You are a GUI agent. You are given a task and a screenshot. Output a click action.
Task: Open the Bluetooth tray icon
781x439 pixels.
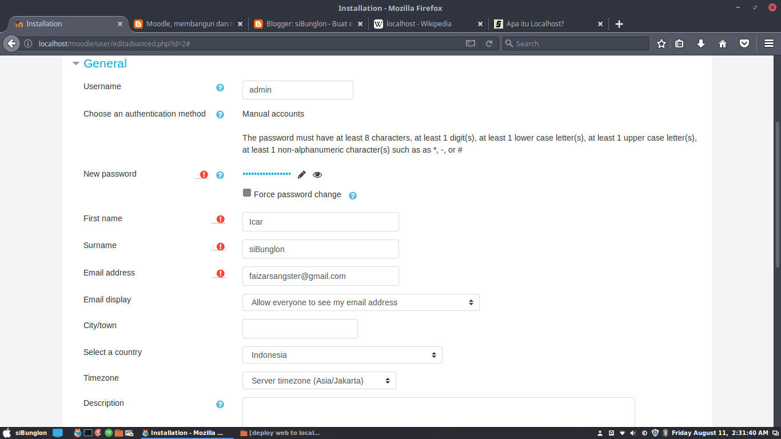coord(666,433)
